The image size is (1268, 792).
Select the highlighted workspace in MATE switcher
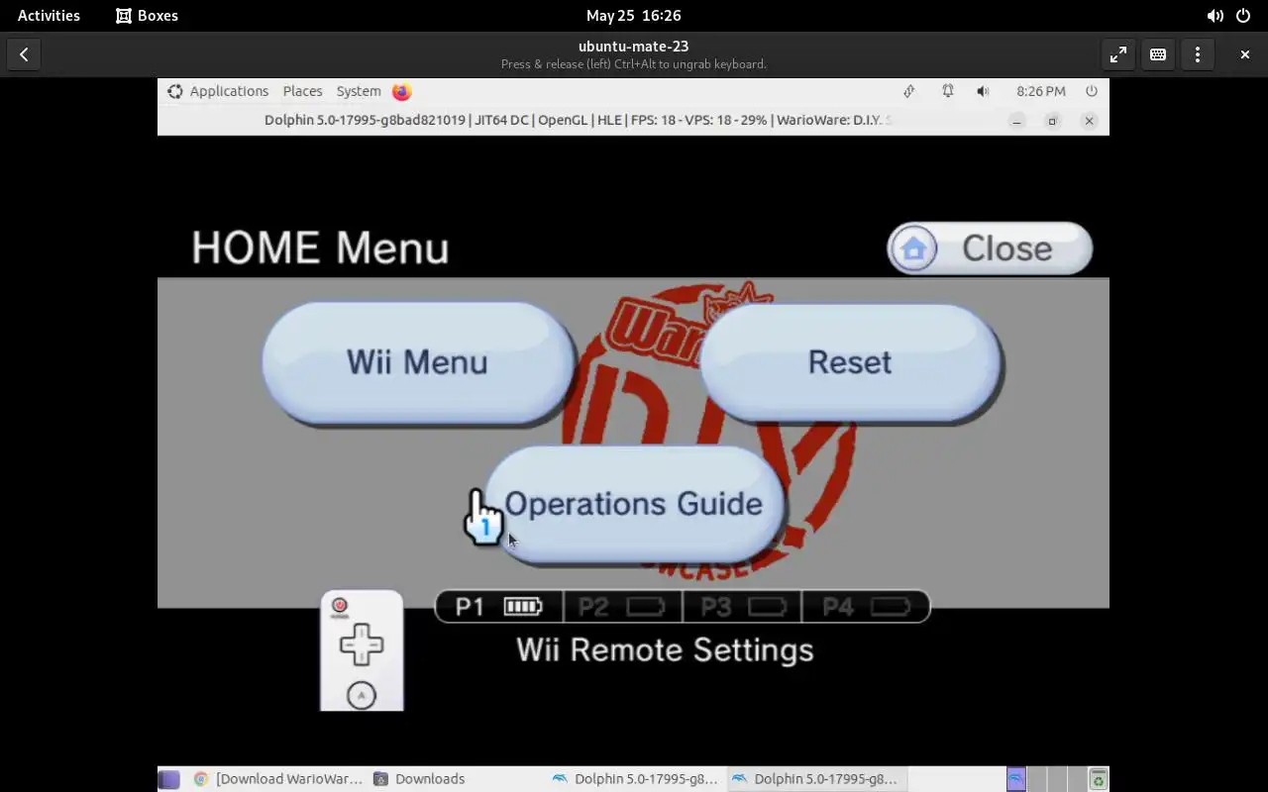[x=1016, y=779]
